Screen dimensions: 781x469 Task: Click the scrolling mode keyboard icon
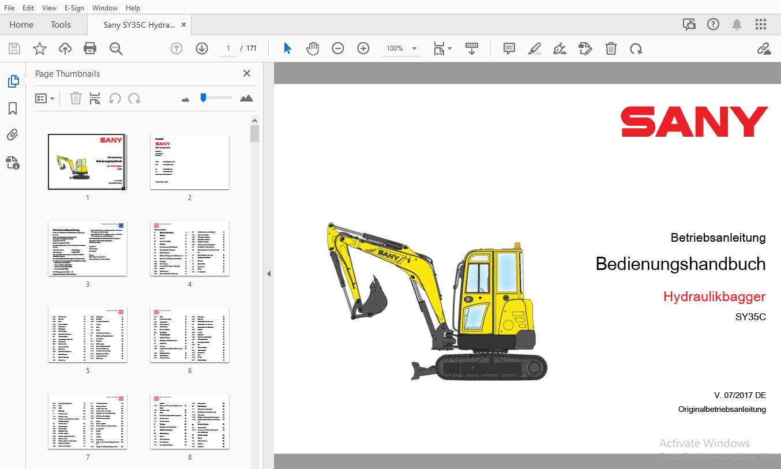[472, 48]
